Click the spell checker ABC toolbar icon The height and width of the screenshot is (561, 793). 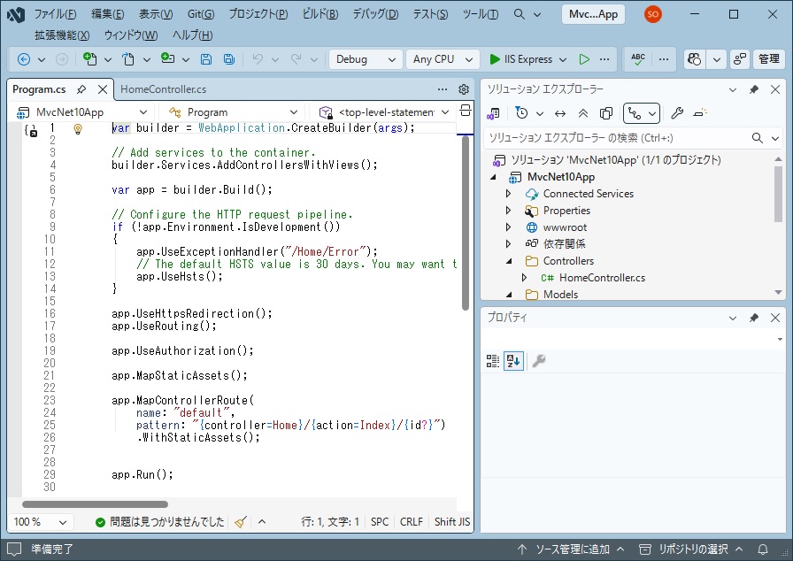point(636,59)
